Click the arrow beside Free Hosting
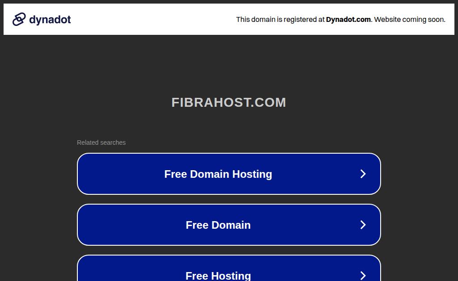 363,276
